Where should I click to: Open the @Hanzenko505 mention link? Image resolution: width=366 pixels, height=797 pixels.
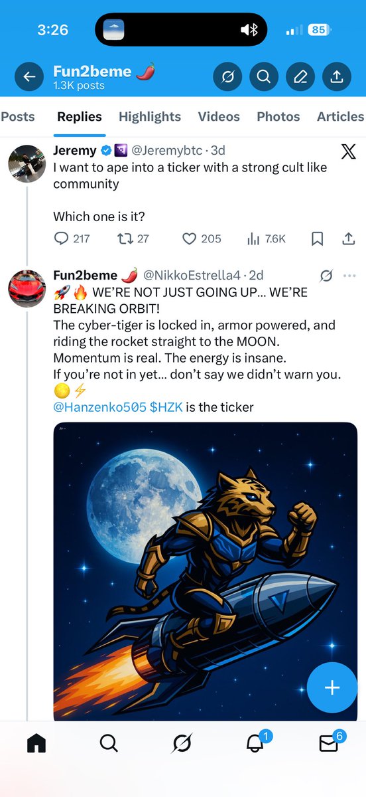(99, 407)
